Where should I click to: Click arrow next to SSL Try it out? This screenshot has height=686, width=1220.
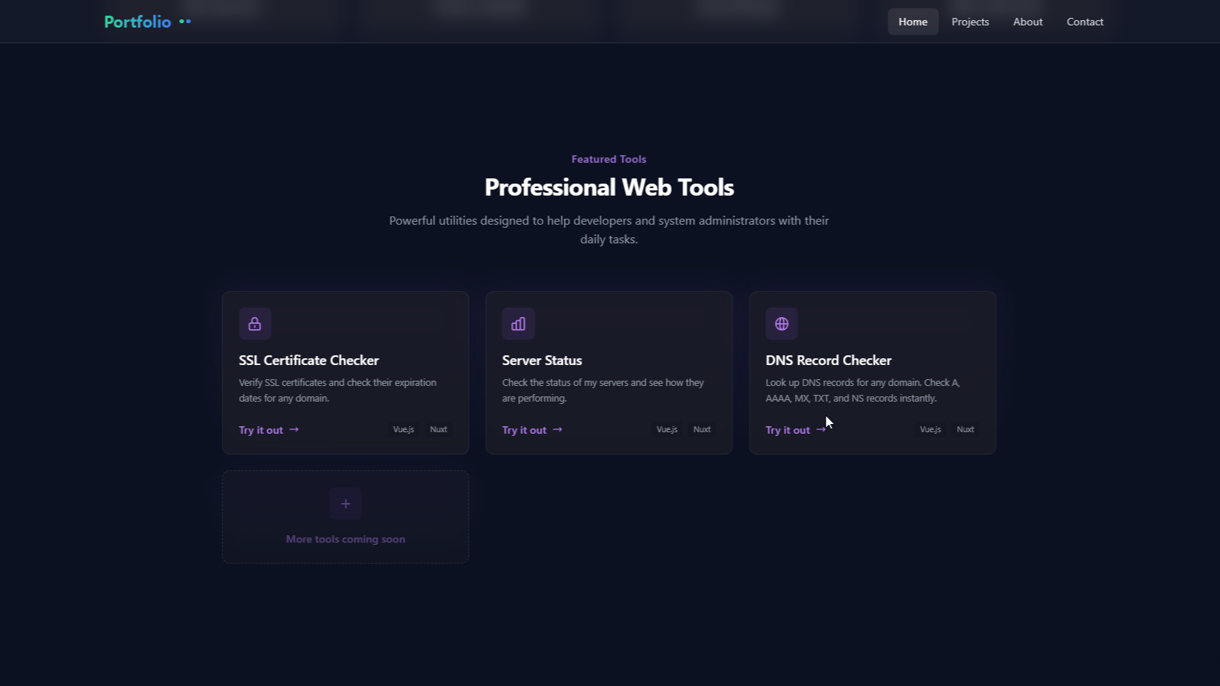(294, 429)
